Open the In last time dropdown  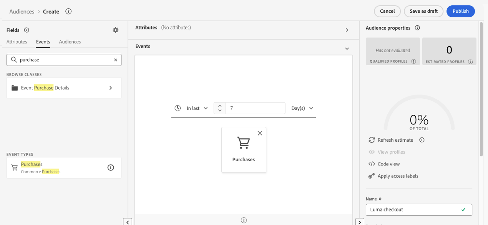pyautogui.click(x=197, y=108)
